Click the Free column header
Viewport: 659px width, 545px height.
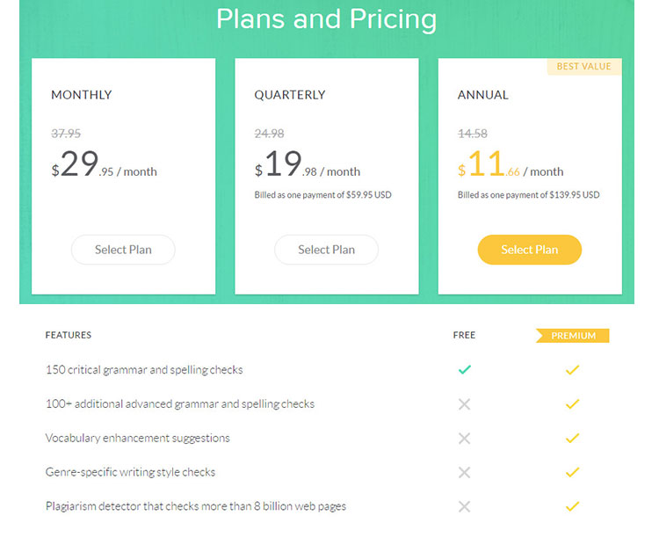464,336
